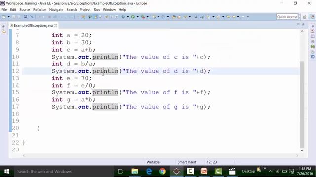The image size is (316, 177).
Task: Expand the Back navigation history dropdown
Action: 238,17
